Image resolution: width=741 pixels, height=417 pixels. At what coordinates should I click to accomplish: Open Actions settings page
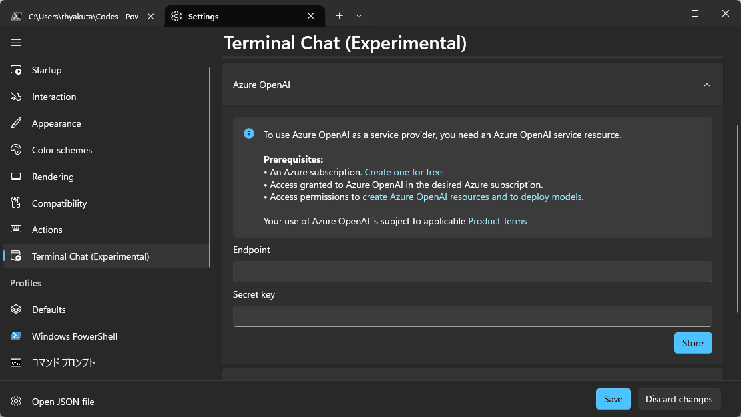(106, 229)
